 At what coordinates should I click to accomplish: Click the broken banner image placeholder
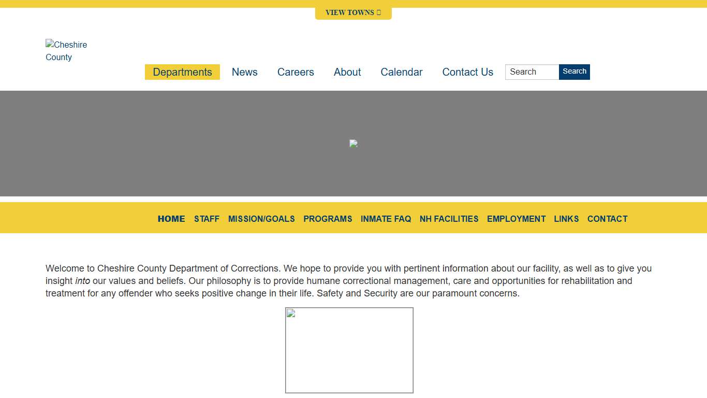(x=353, y=144)
